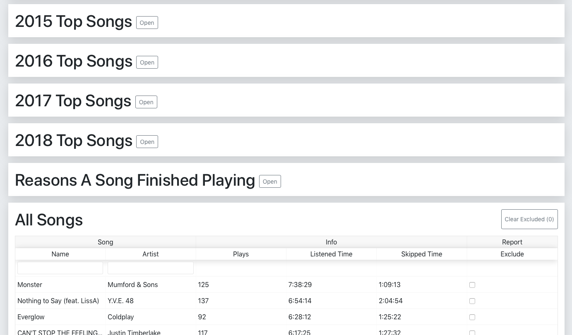Image resolution: width=572 pixels, height=335 pixels.
Task: Click the Mumford & Sons artist cell
Action: (x=132, y=285)
